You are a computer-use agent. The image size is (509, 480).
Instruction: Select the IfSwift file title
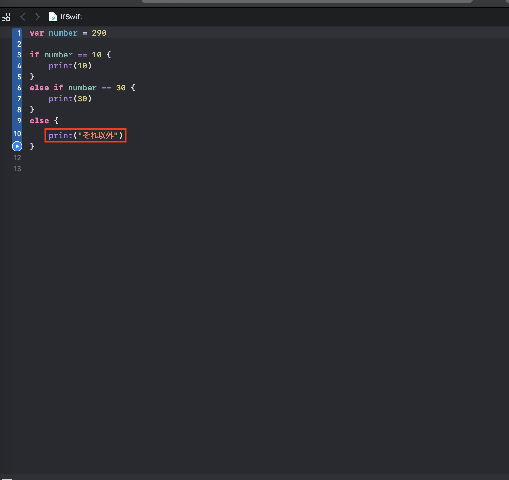click(71, 17)
